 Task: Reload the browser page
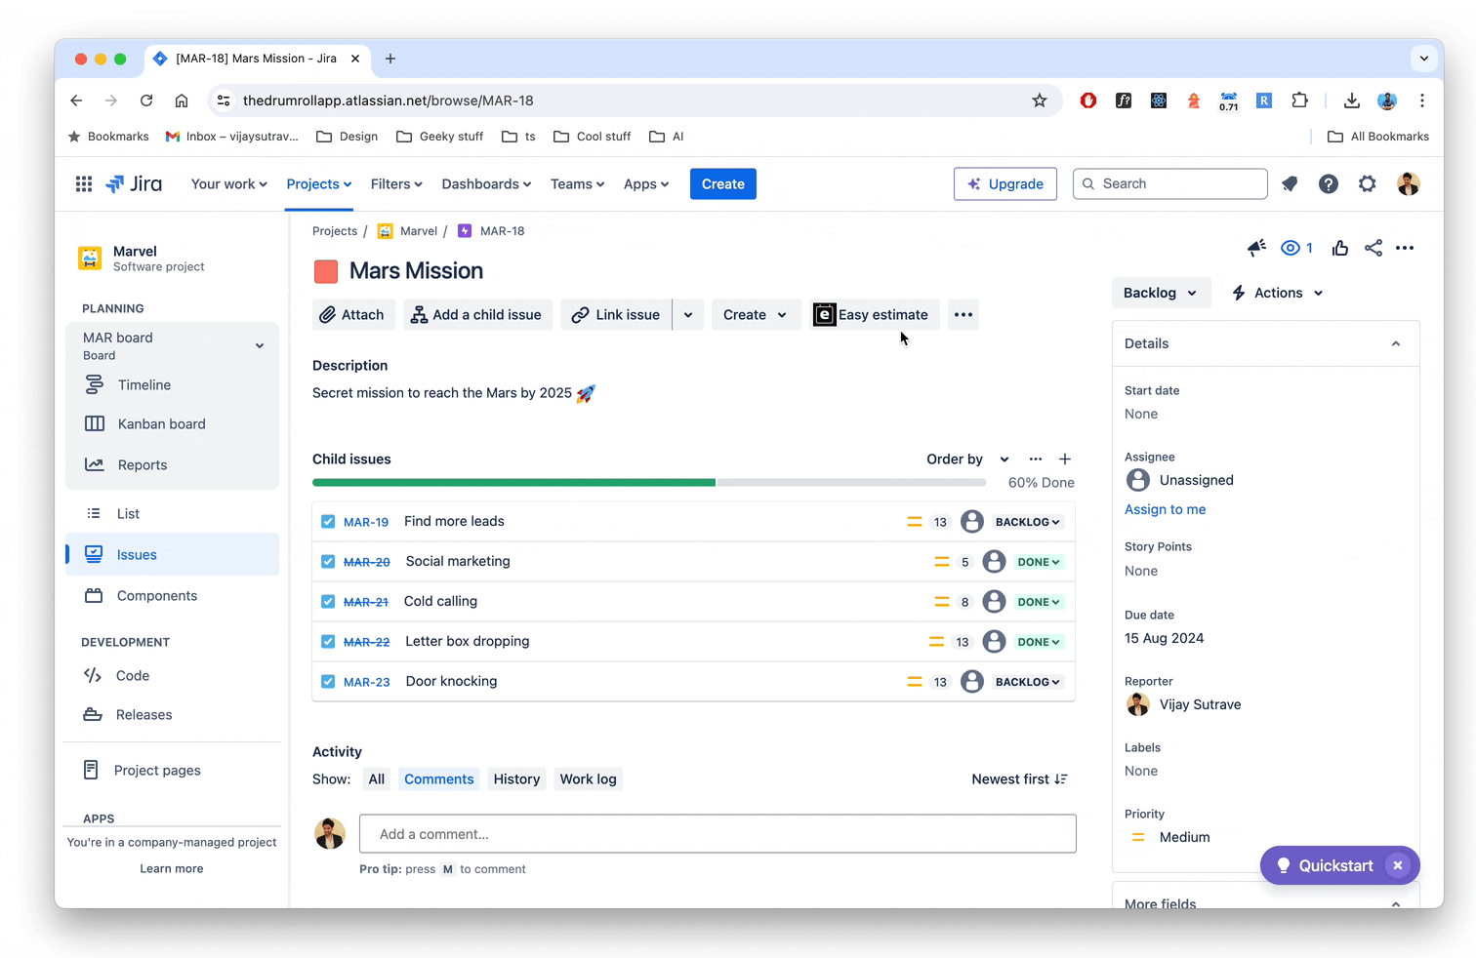click(146, 100)
